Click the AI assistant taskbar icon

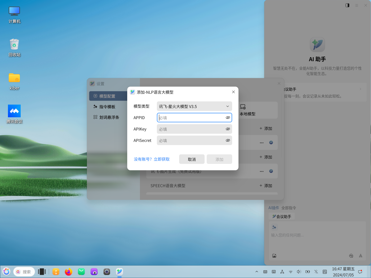click(120, 271)
